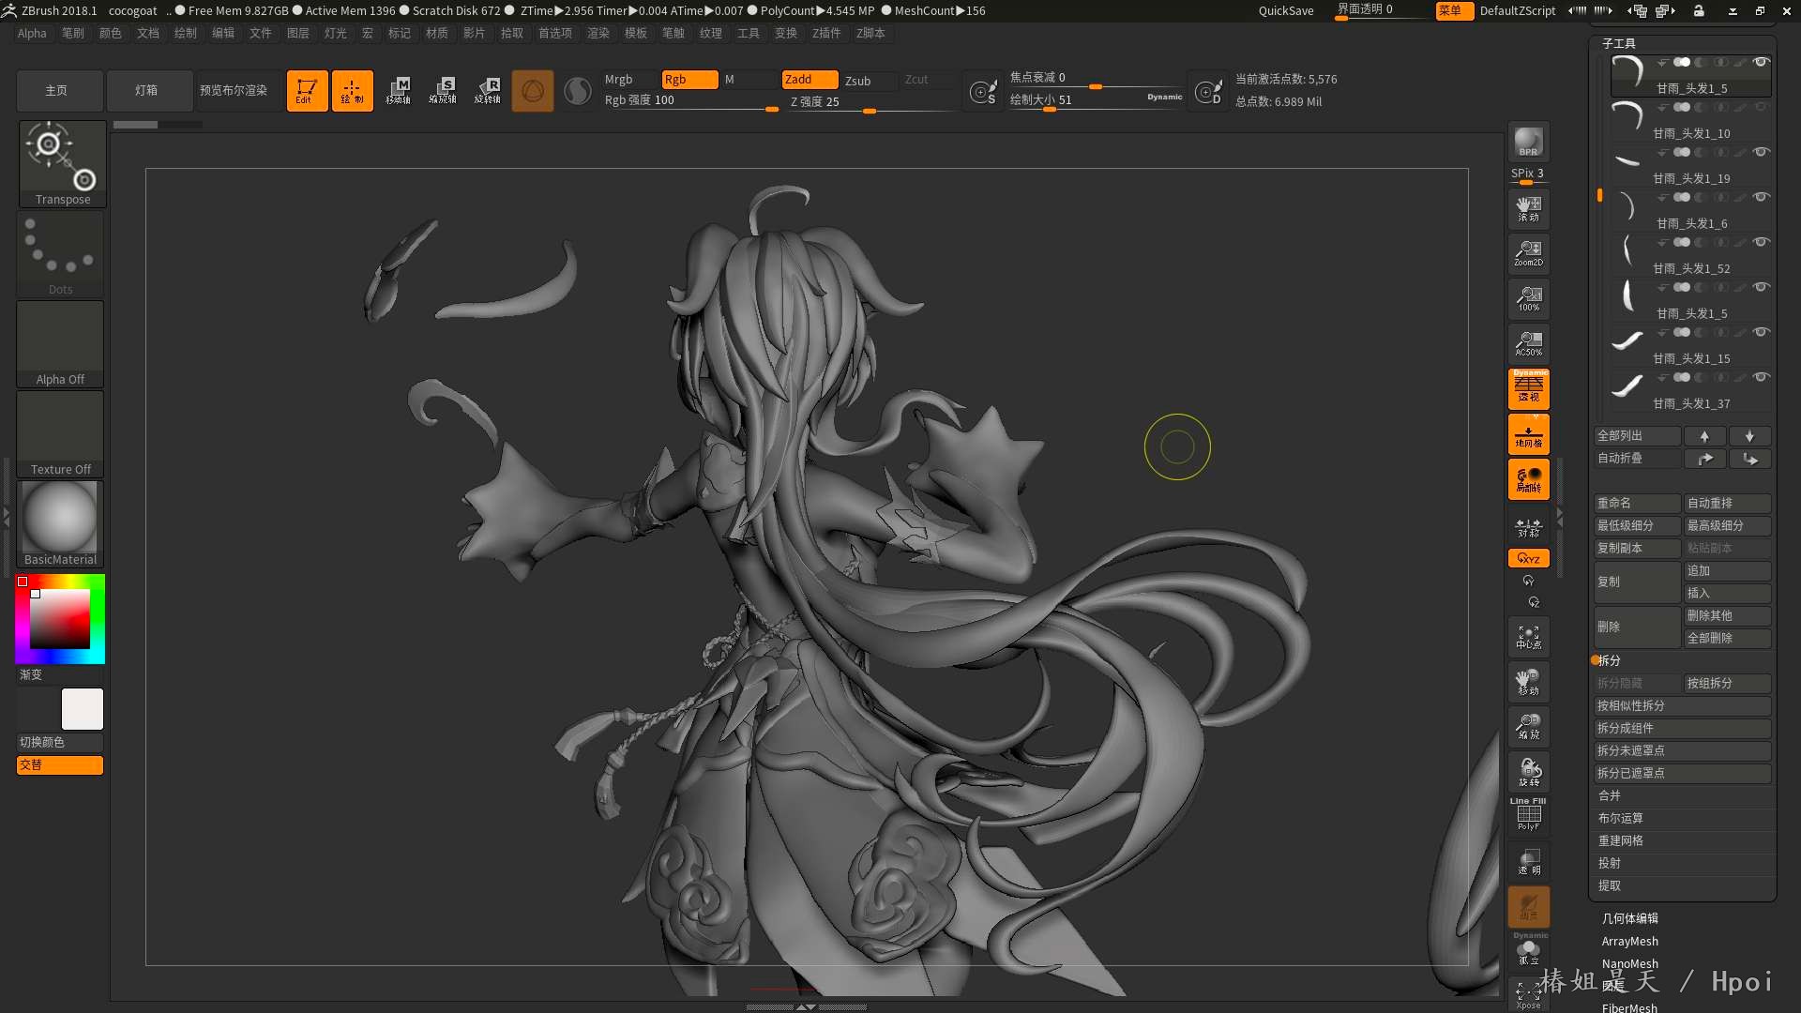Click the 按组拆分 button

coord(1726,683)
